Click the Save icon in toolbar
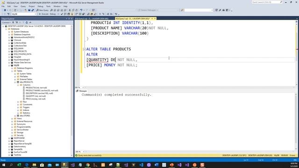The image size is (299, 168). pos(29,10)
